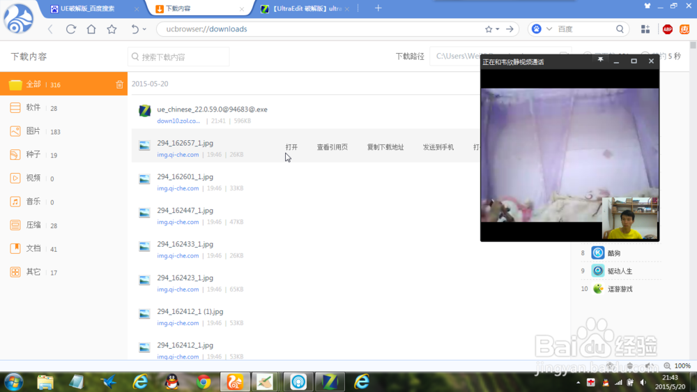Click 打开 for 294_162657_1.jpg

pyautogui.click(x=291, y=147)
